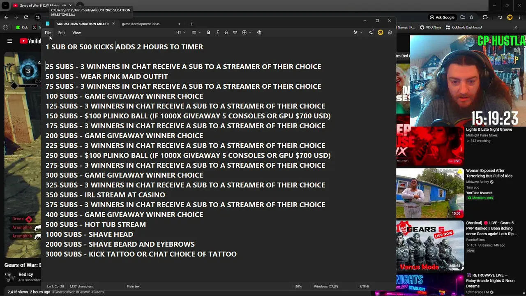Bookmark this page with the star icon
The height and width of the screenshot is (296, 526).
[x=471, y=17]
